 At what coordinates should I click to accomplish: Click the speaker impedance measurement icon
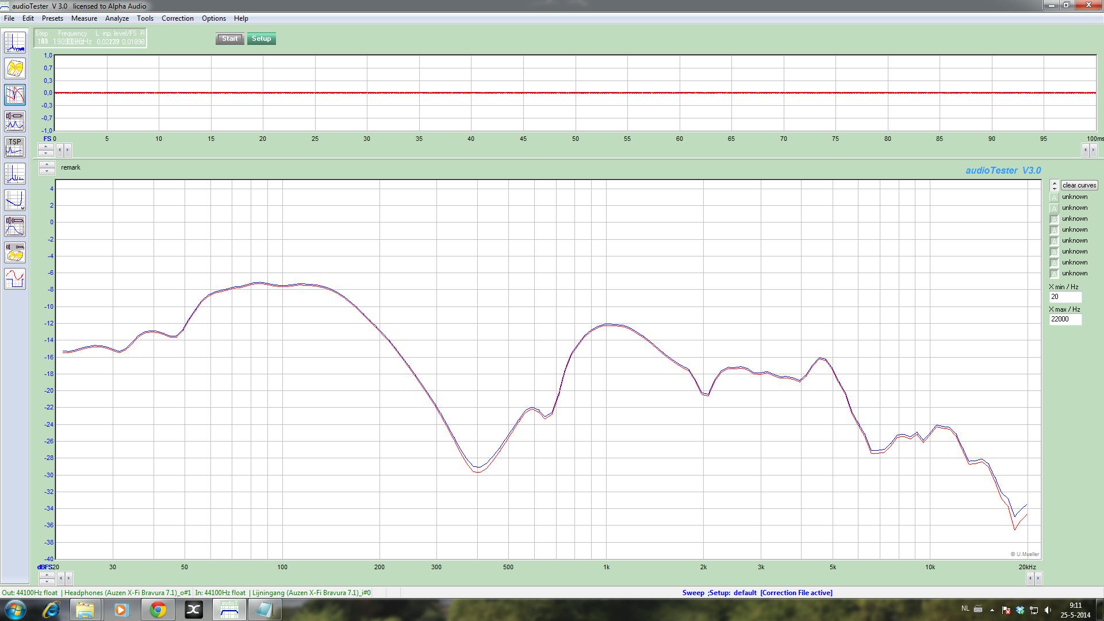15,121
